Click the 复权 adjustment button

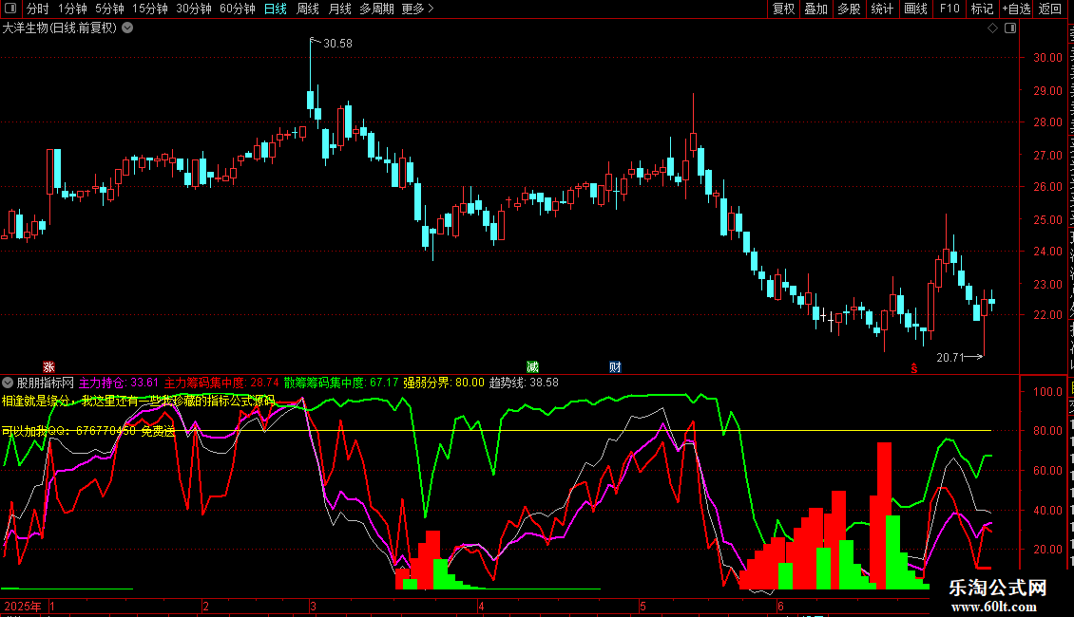(783, 9)
